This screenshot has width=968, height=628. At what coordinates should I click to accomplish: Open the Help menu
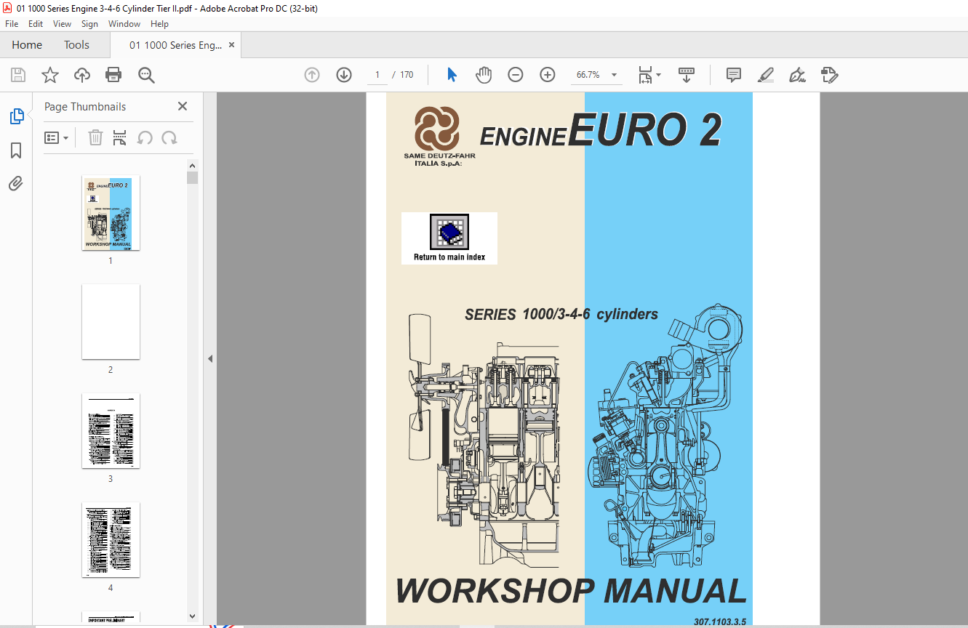(159, 24)
